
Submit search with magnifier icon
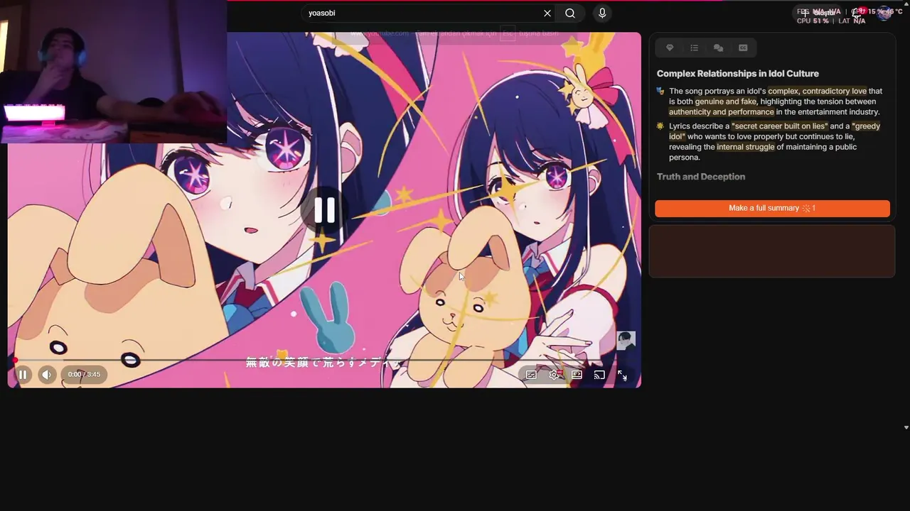pos(570,13)
